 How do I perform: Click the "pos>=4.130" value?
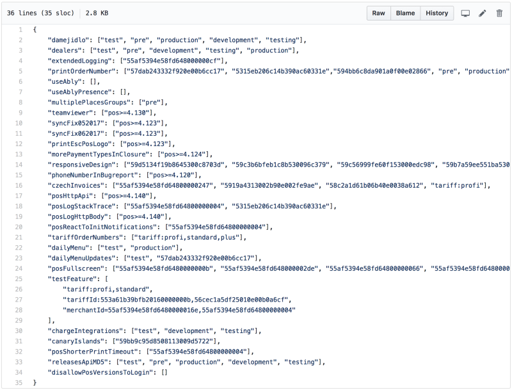point(127,113)
